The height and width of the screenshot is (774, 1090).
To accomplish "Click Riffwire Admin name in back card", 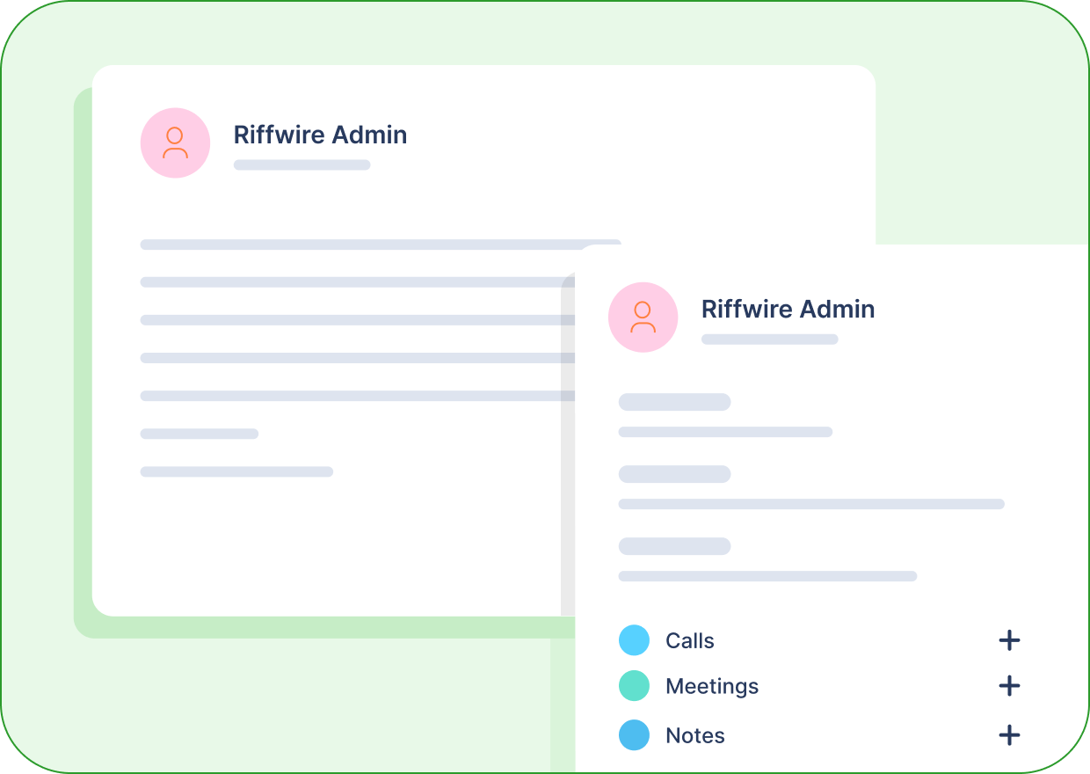I will pyautogui.click(x=320, y=135).
